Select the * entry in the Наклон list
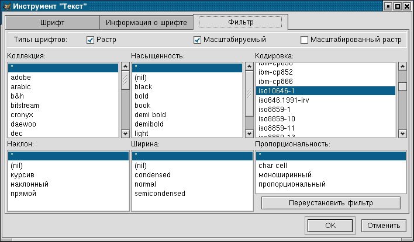Image resolution: width=414 pixels, height=242 pixels. [68, 156]
